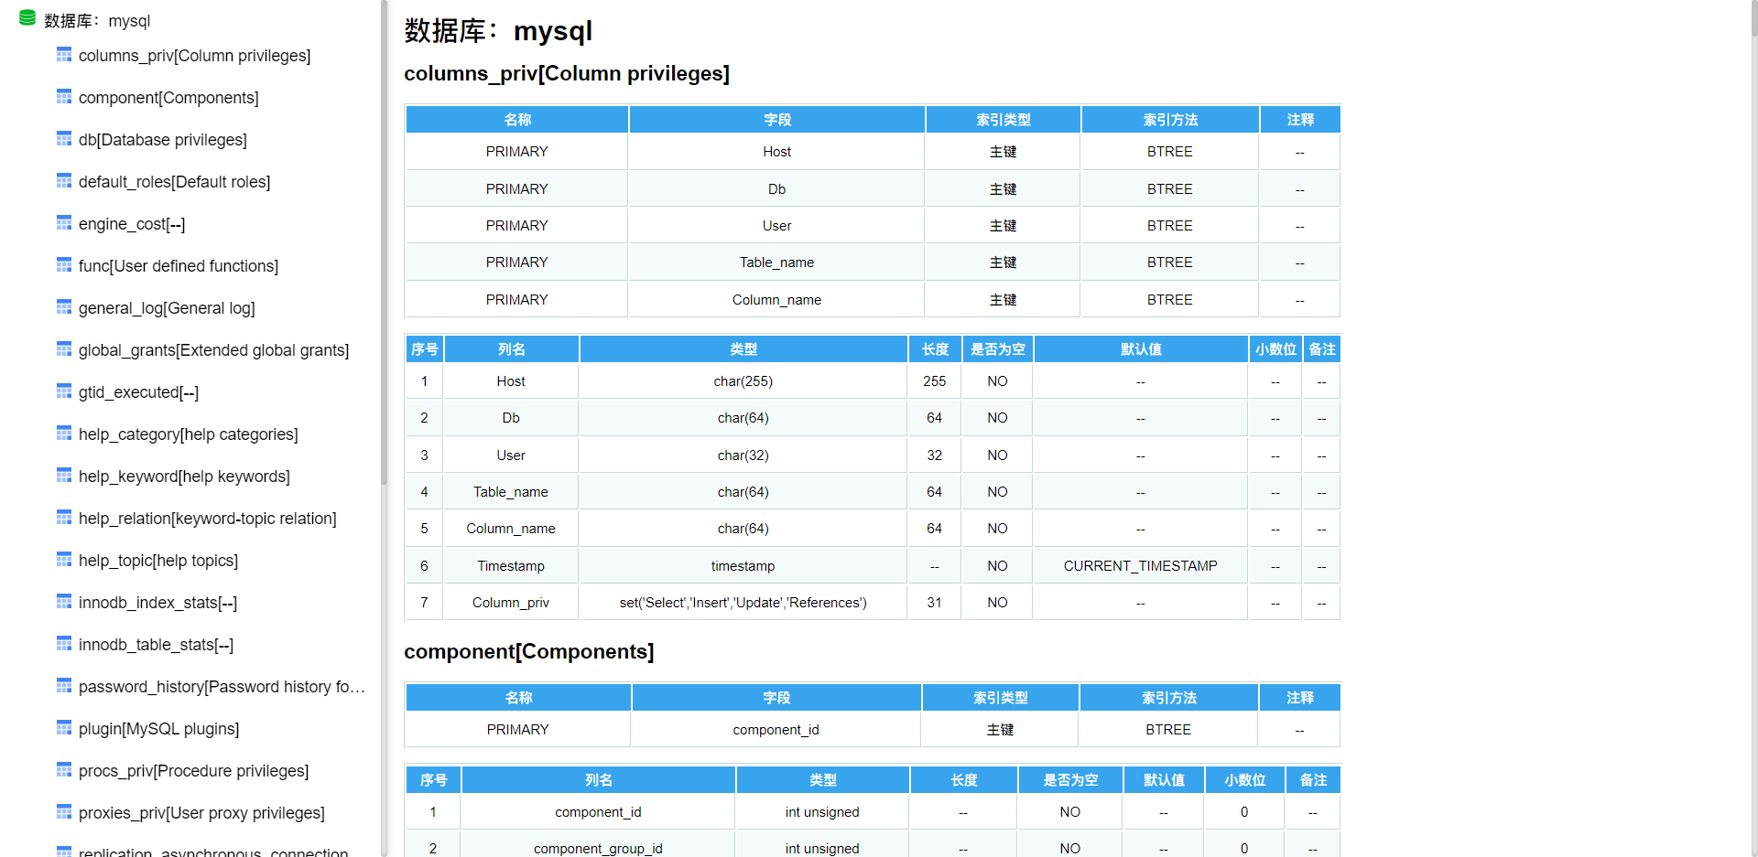The width and height of the screenshot is (1758, 857).
Task: Select default_roles[Default roles] in the sidebar
Action: [x=174, y=182]
